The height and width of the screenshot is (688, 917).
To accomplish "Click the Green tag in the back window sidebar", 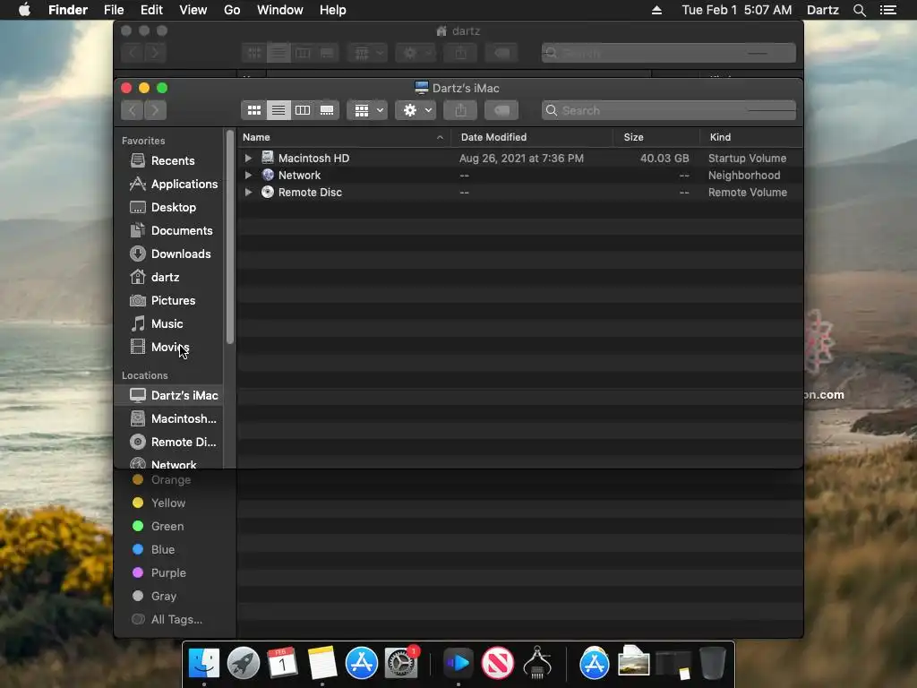I will [x=169, y=527].
